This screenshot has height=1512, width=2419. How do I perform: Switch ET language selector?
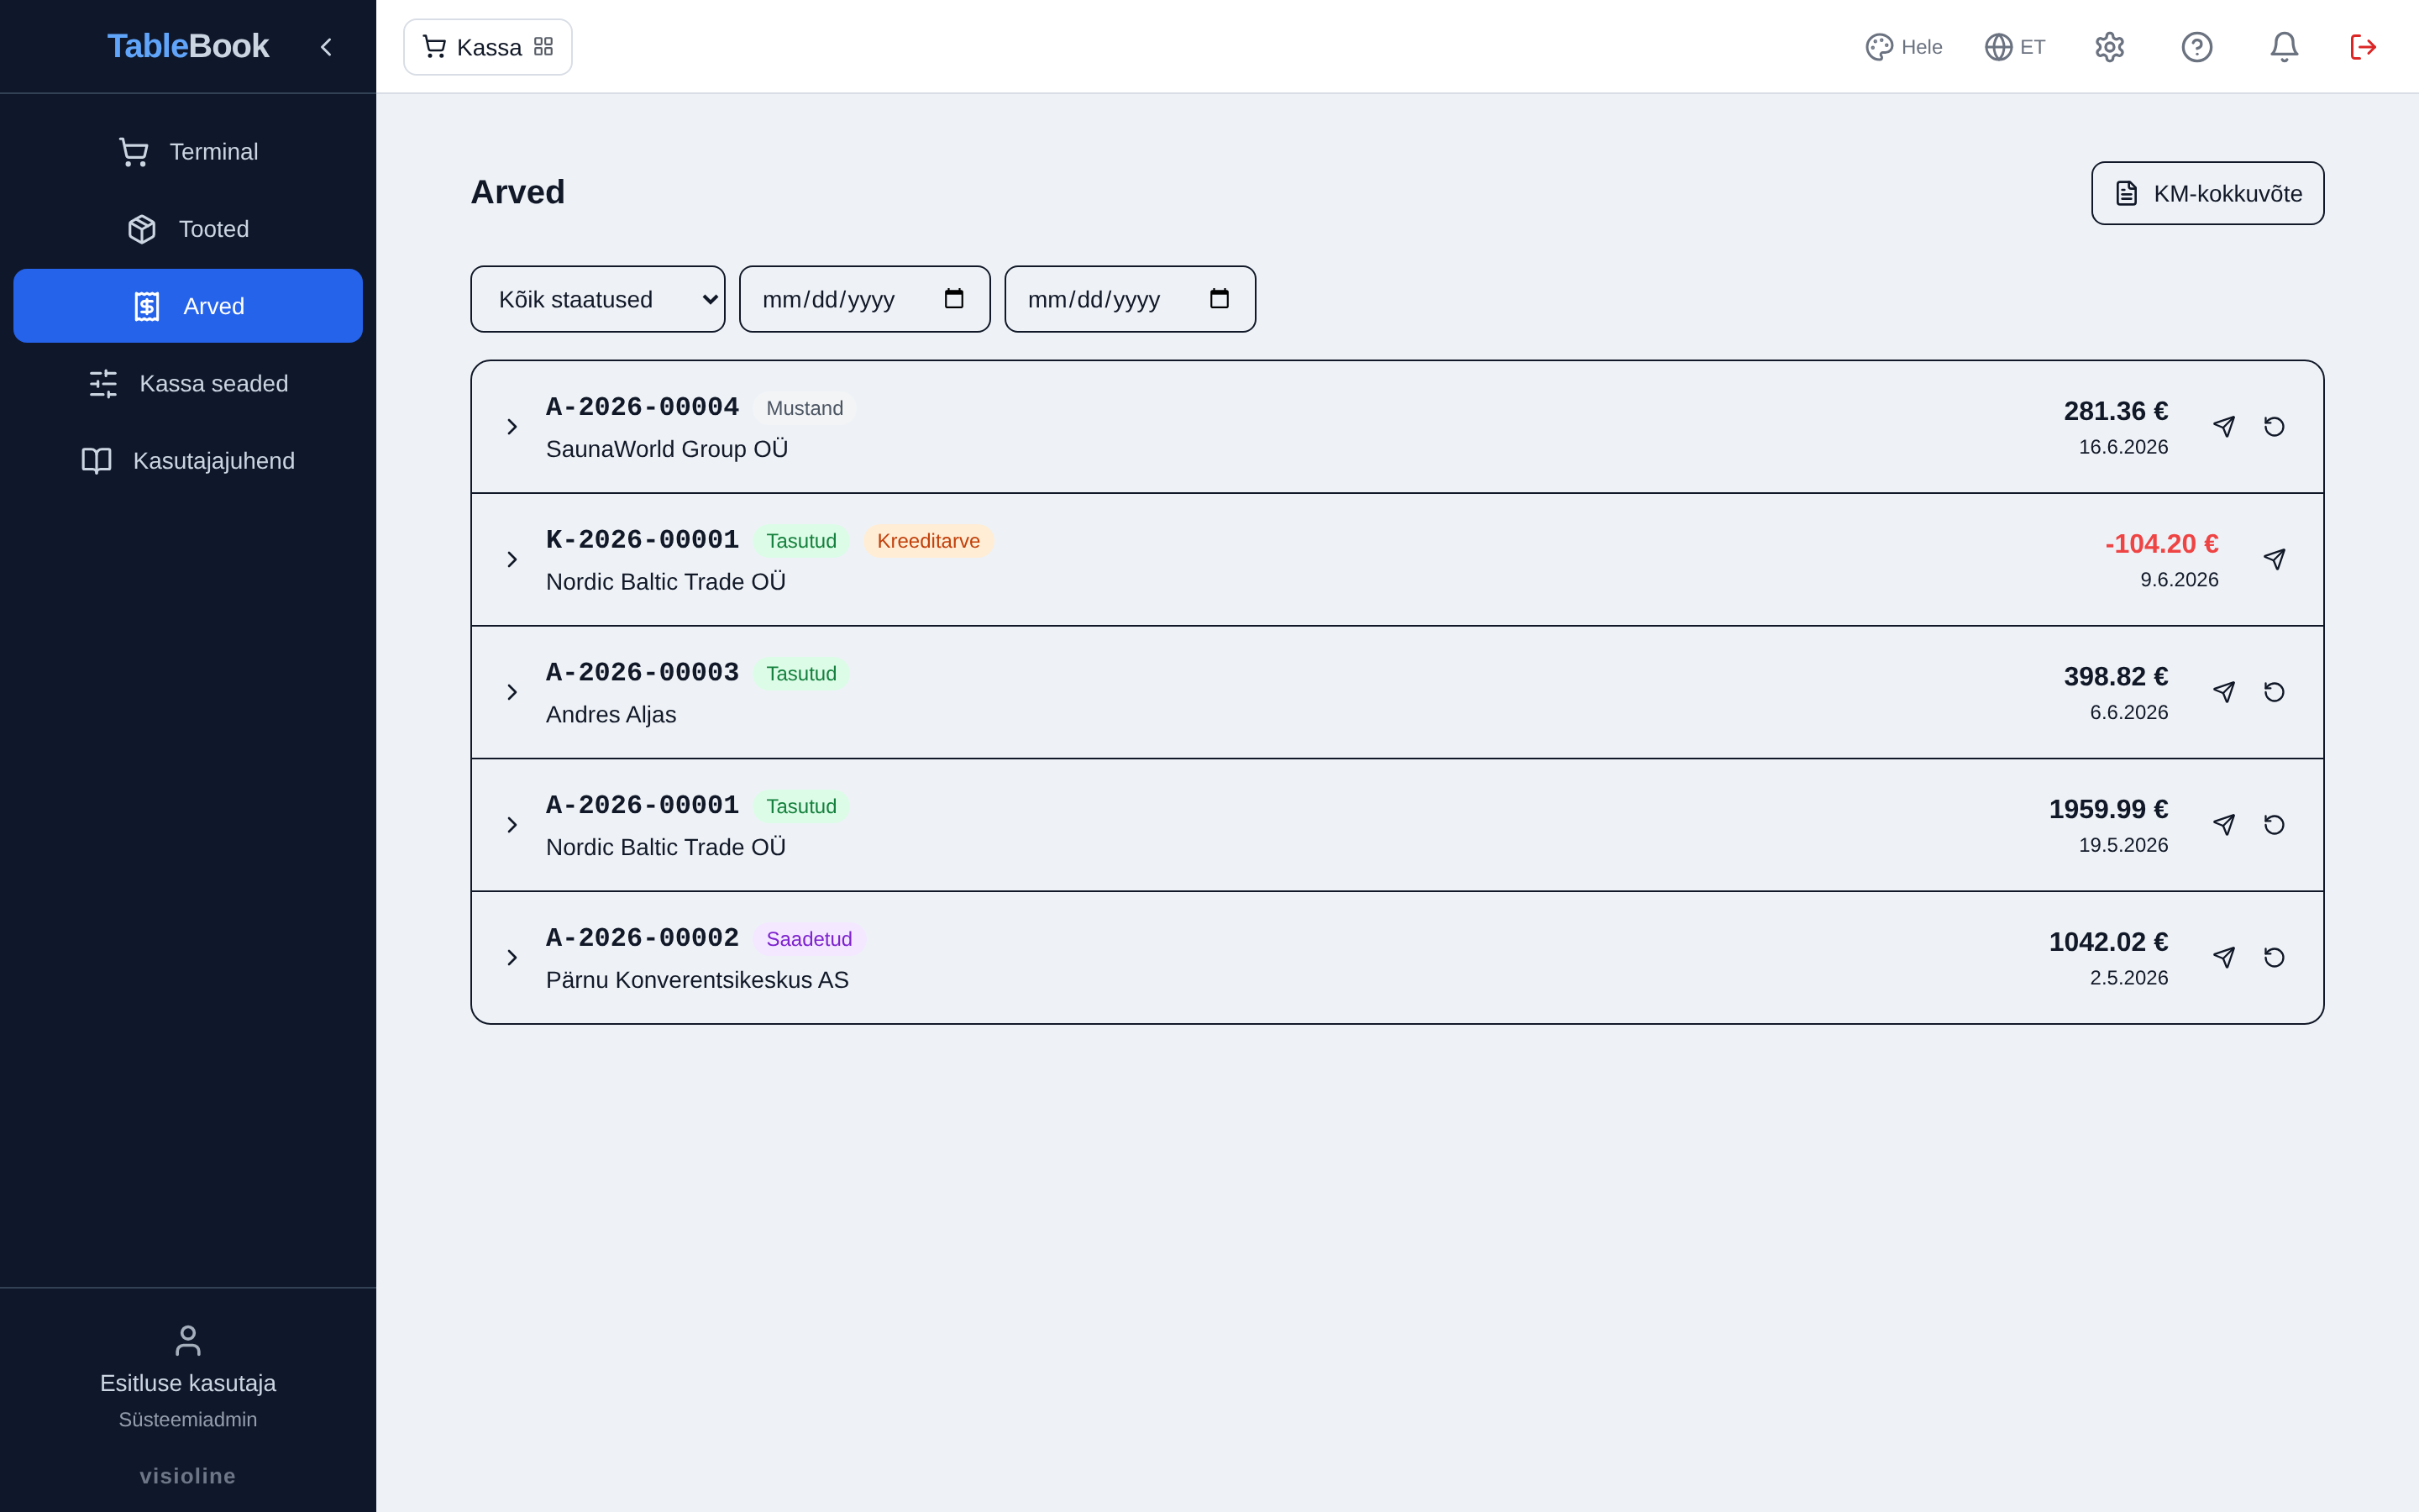2015,47
